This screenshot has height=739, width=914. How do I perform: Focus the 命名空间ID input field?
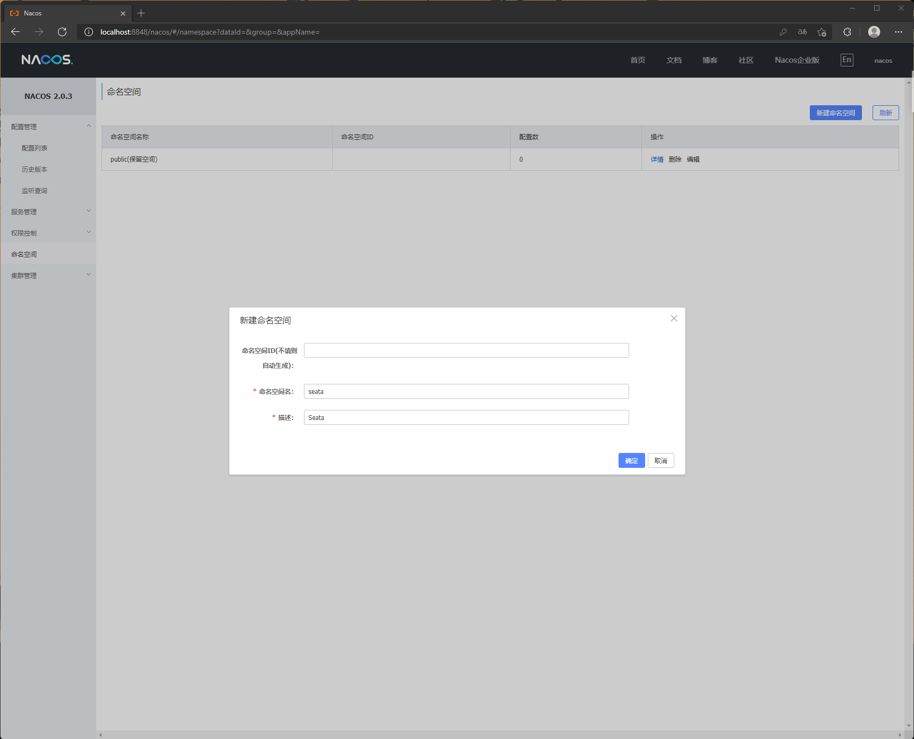[467, 350]
